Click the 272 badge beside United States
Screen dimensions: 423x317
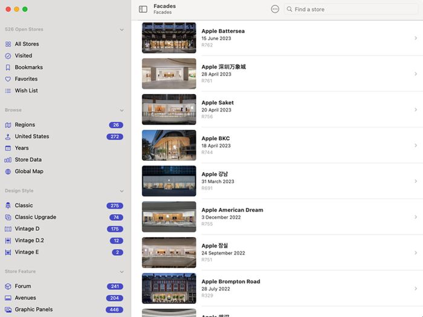pyautogui.click(x=115, y=136)
